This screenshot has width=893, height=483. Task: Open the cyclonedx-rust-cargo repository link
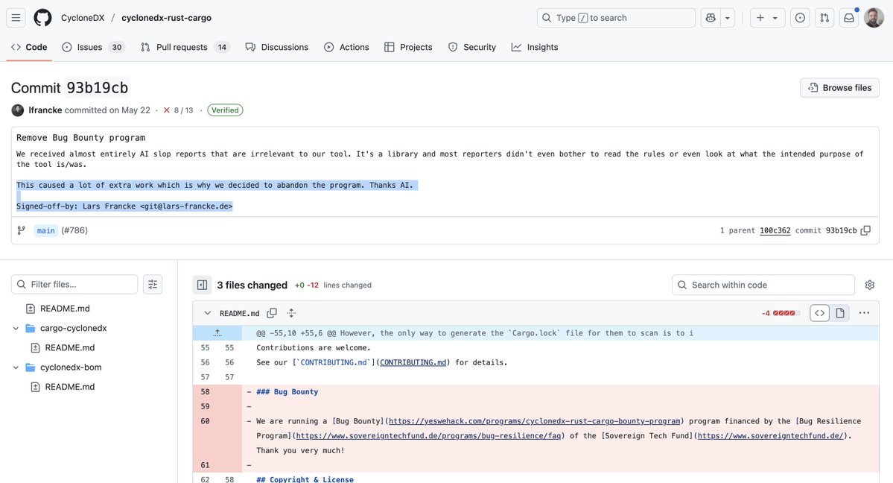[x=166, y=18]
